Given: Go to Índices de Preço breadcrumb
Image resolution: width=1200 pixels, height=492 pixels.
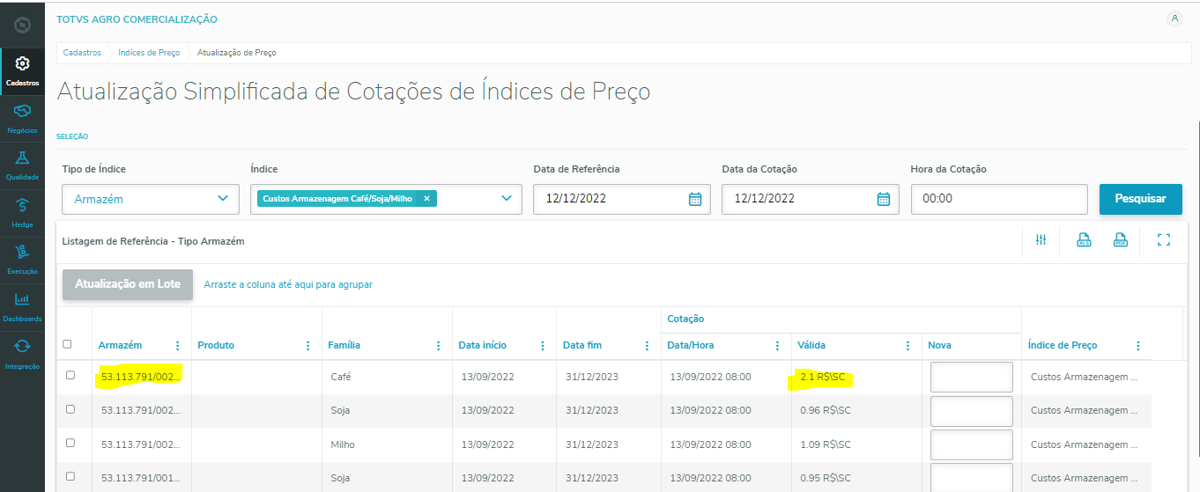Looking at the screenshot, I should (x=149, y=53).
